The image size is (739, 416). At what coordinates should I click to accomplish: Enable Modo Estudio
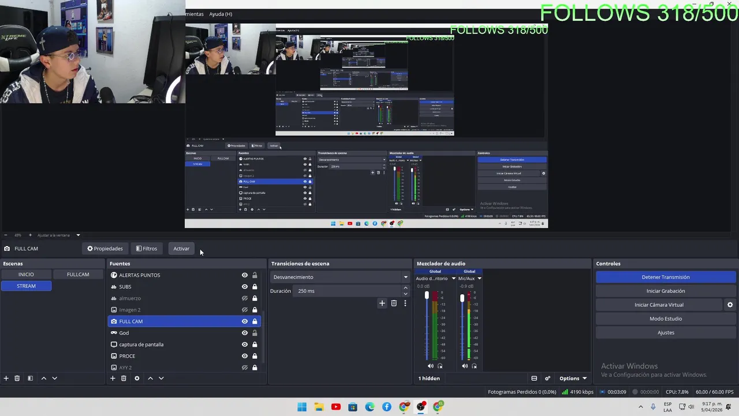(x=666, y=319)
